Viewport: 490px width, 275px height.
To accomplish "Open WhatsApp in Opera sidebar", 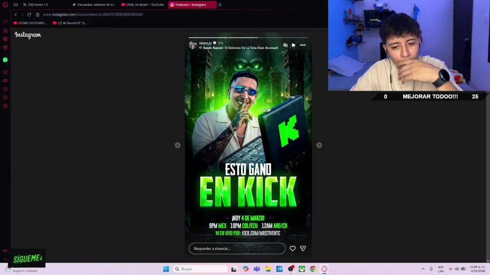I will point(5,60).
